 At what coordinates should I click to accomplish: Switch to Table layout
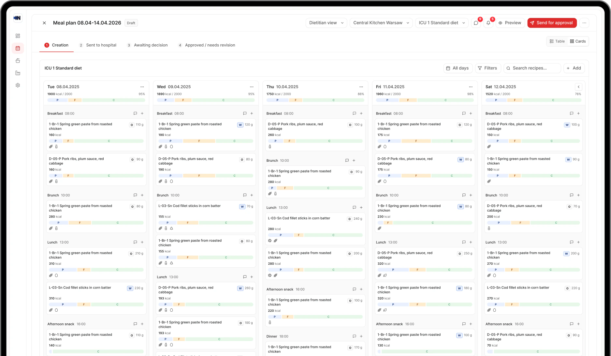[x=557, y=41]
